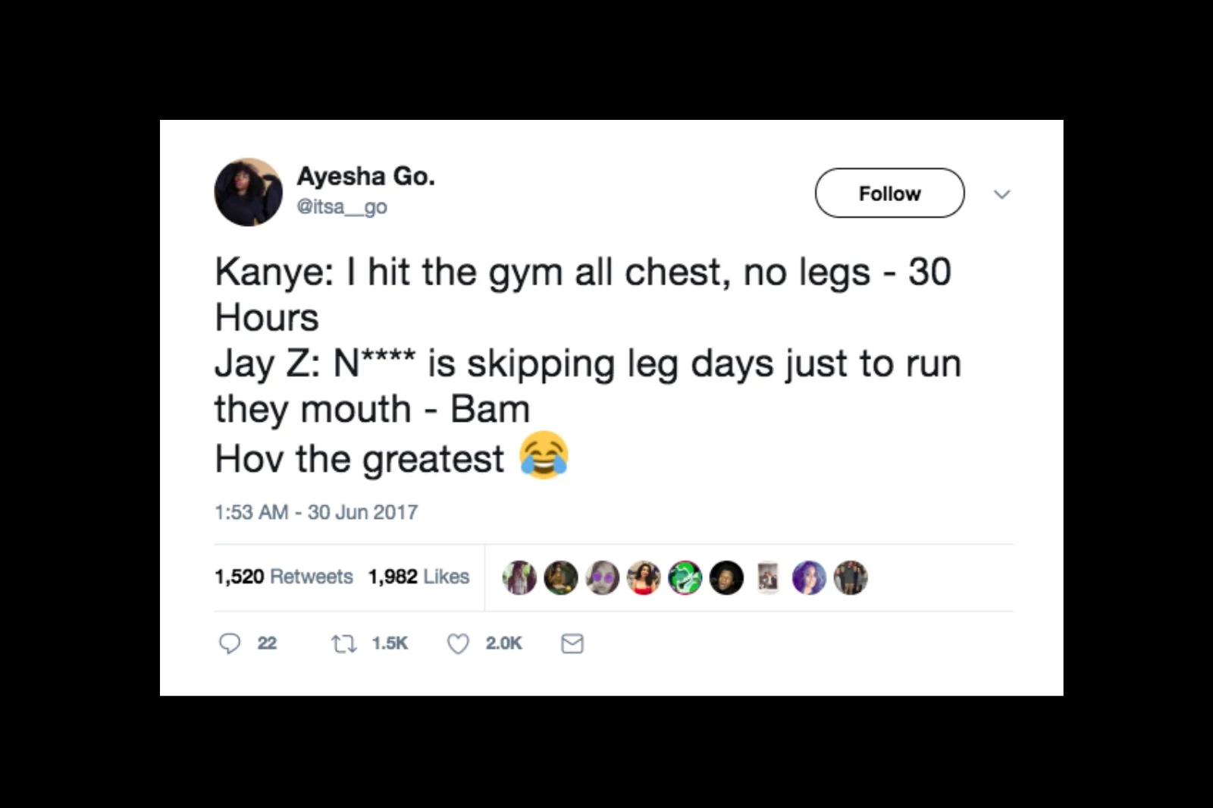The width and height of the screenshot is (1213, 808).
Task: Click the purple-haired liker avatar
Action: pos(809,578)
